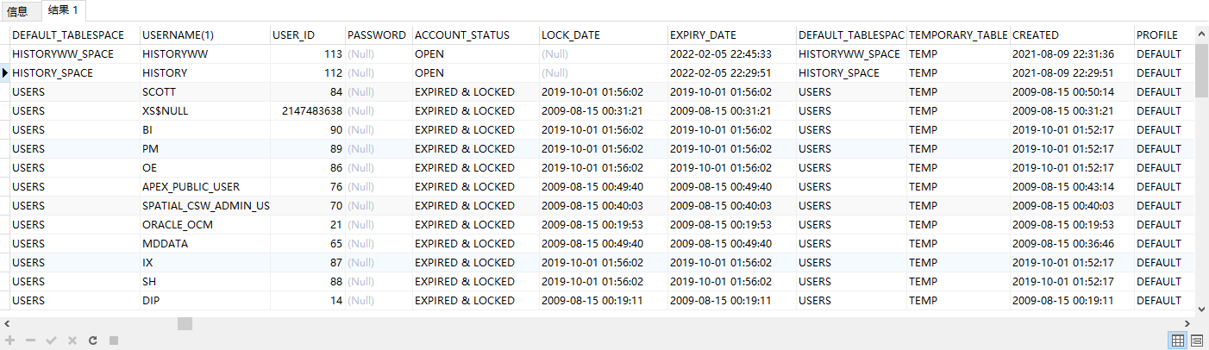
Task: Click the USERNAME(1) column header
Action: [x=179, y=35]
